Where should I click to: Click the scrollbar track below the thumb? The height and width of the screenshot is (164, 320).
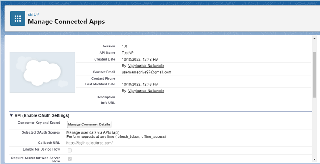314,128
